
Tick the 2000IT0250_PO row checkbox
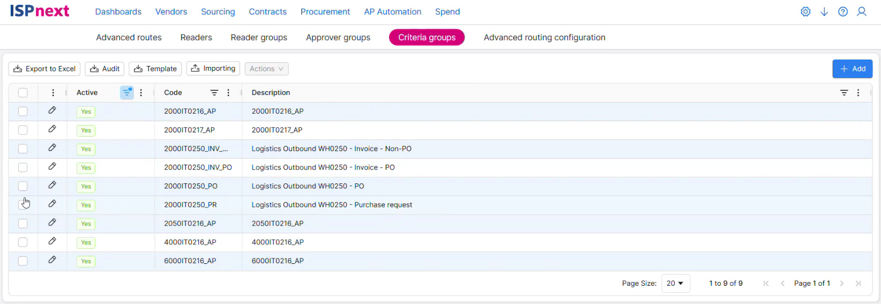point(23,187)
